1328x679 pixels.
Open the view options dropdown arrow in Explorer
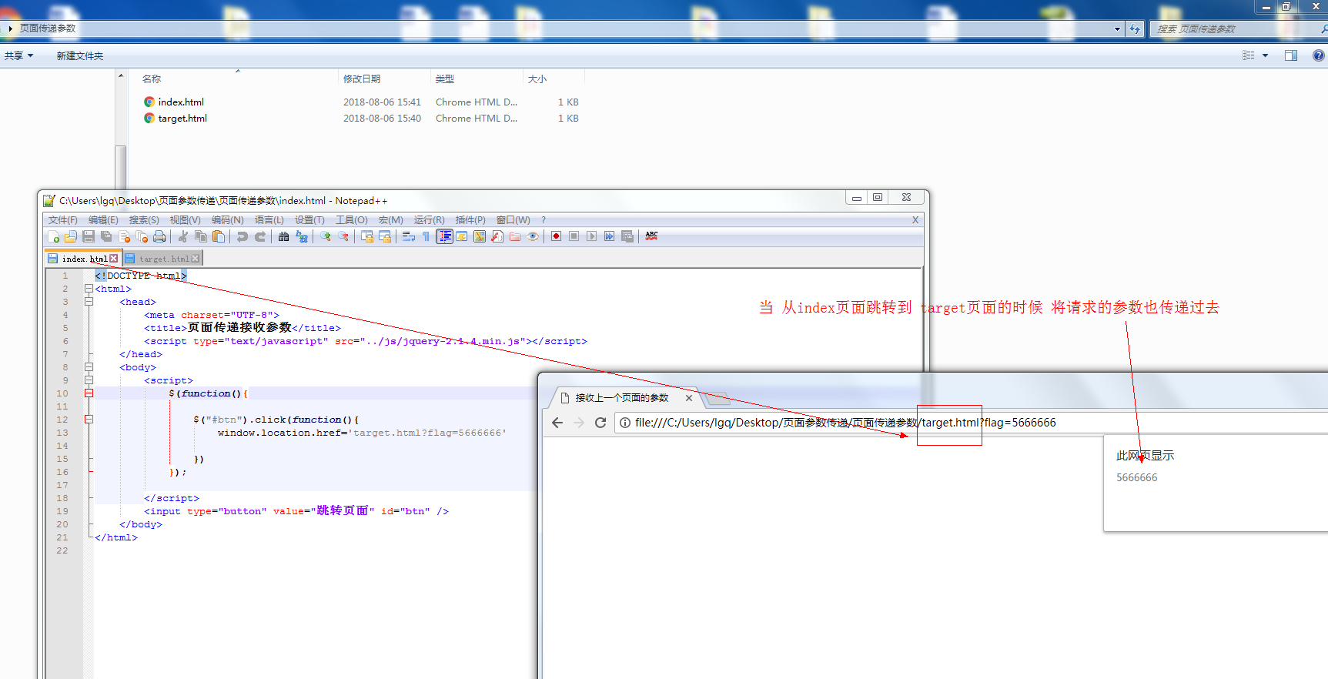click(1265, 55)
